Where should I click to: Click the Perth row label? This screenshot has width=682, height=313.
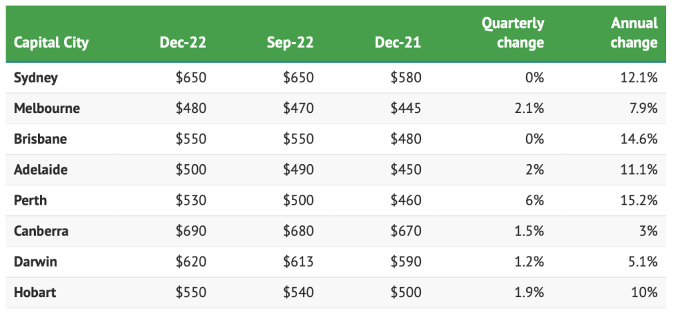point(31,200)
